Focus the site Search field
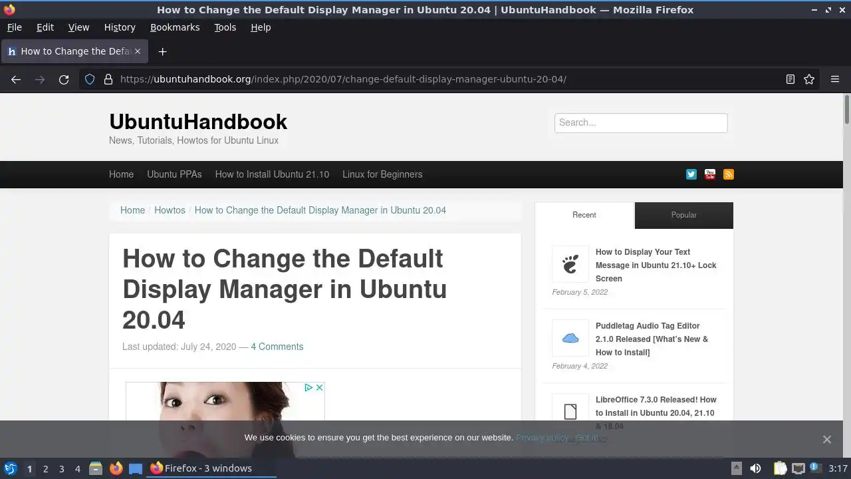 pyautogui.click(x=641, y=123)
